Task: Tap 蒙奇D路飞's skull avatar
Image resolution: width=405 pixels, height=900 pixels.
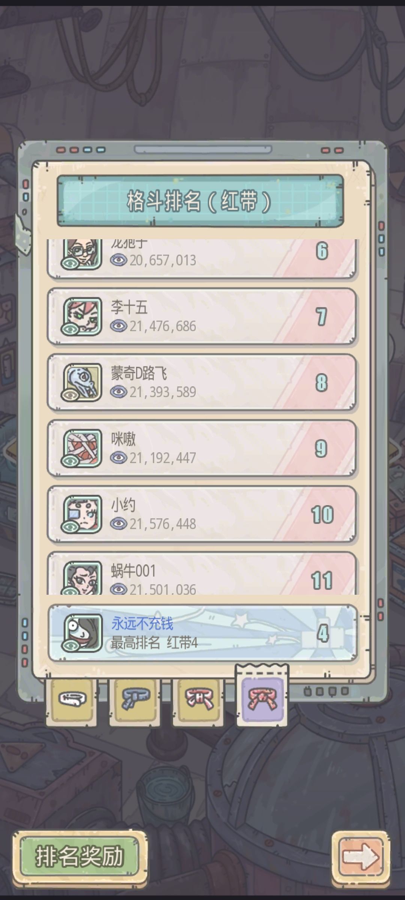Action: 82,382
